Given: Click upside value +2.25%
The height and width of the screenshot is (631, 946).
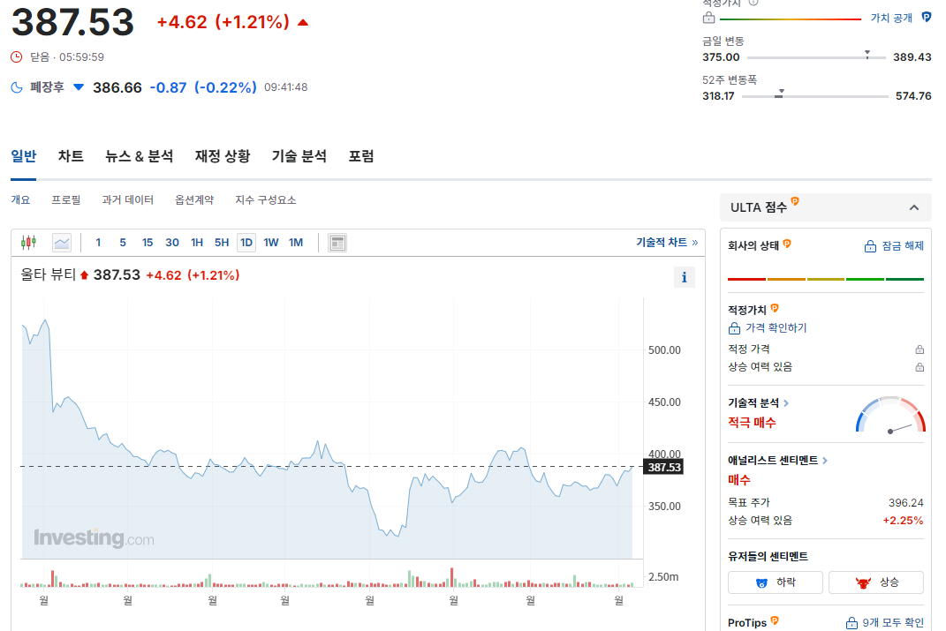Looking at the screenshot, I should click(903, 521).
